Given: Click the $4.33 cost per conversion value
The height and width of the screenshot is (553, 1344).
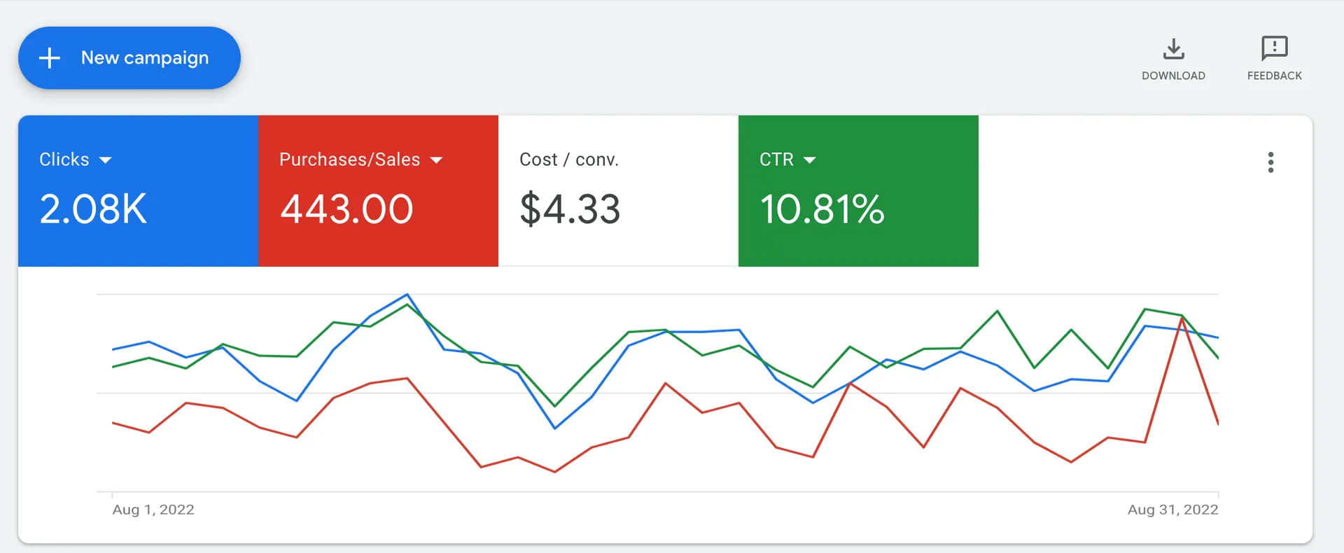Looking at the screenshot, I should point(570,209).
